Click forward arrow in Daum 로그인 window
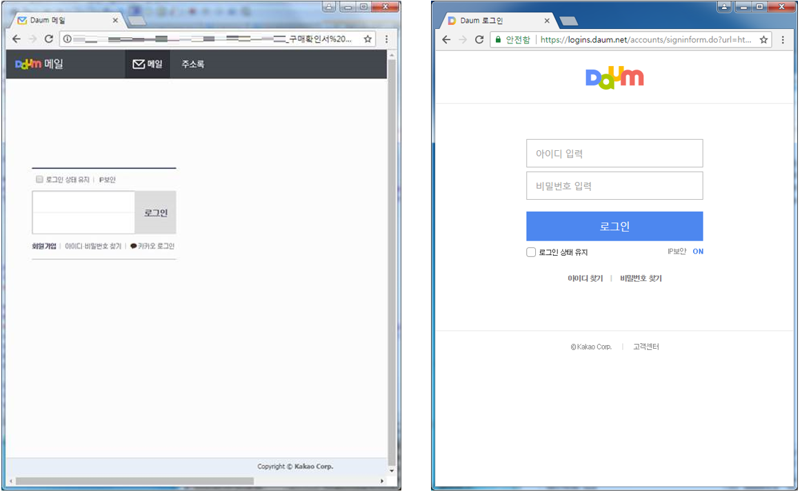The width and height of the screenshot is (800, 492). [x=463, y=39]
